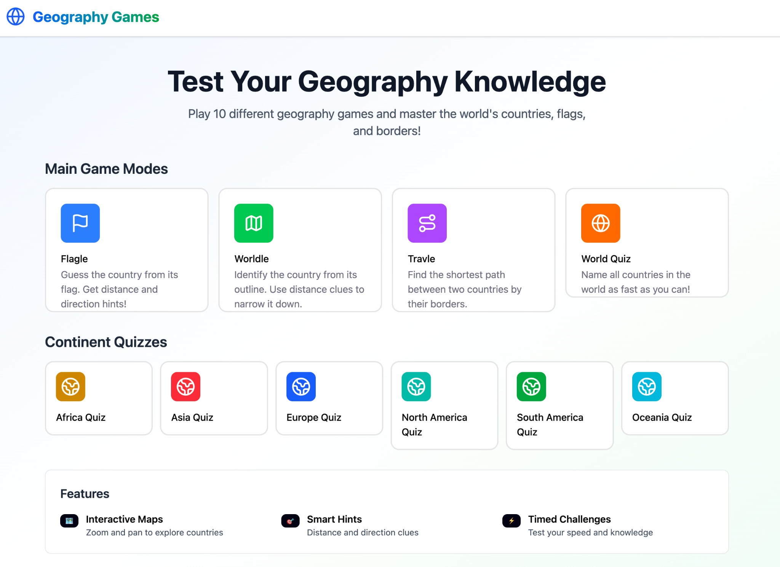
Task: Click the orange World Quiz globe icon
Action: pyautogui.click(x=601, y=223)
